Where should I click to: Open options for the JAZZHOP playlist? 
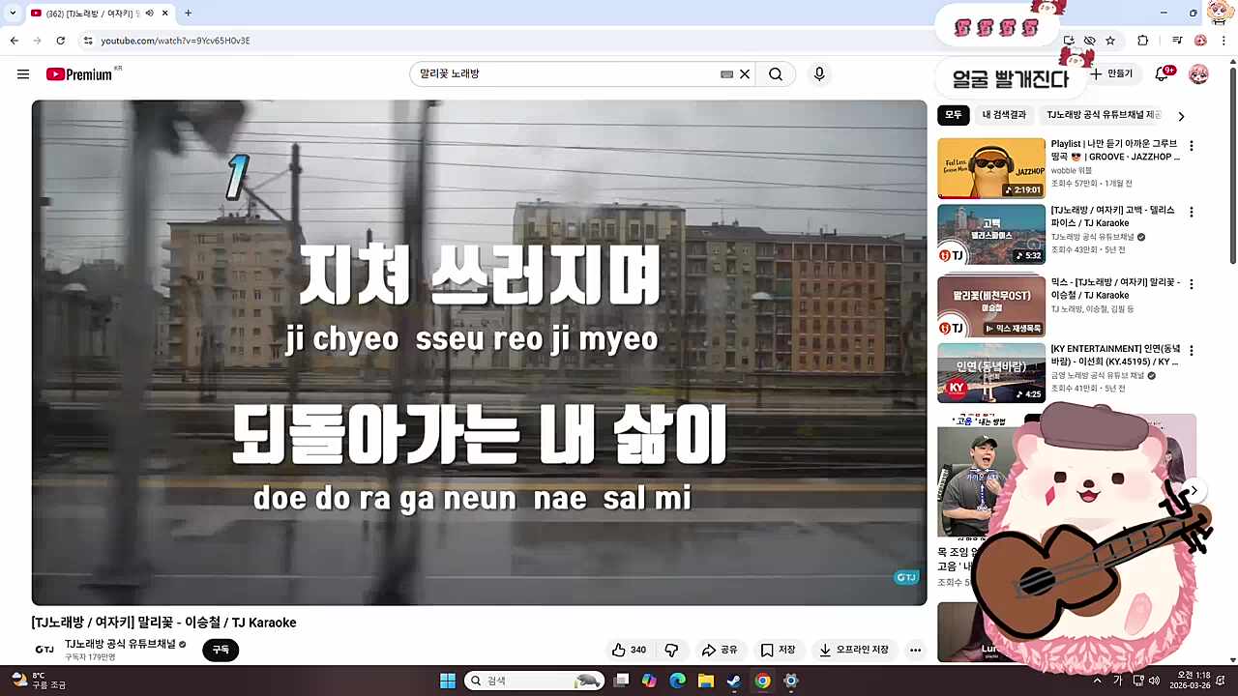(x=1192, y=146)
